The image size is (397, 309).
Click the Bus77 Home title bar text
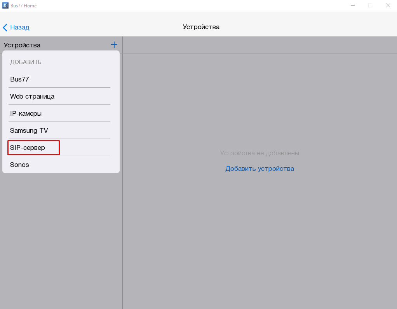(x=24, y=5)
